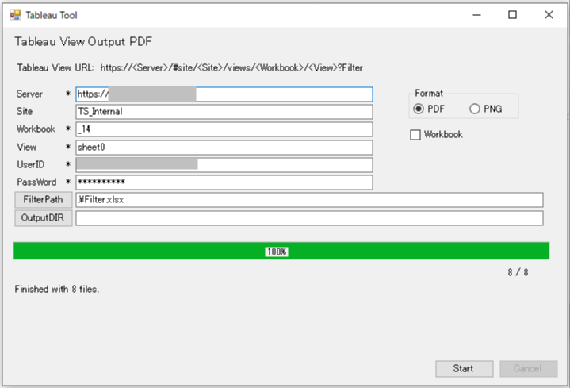The width and height of the screenshot is (570, 388).
Task: Click the 'Tableau View Output PDF' heading
Action: (83, 42)
